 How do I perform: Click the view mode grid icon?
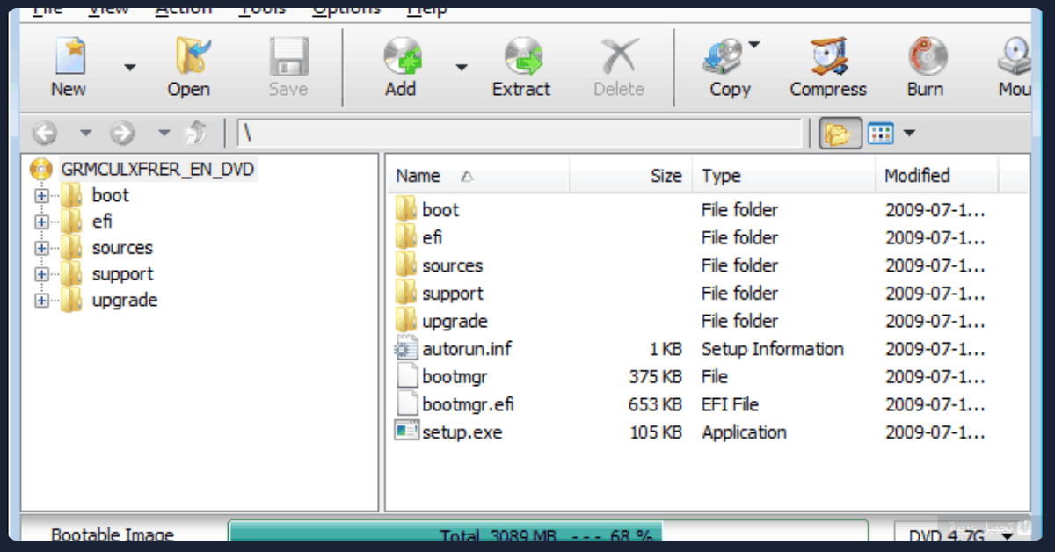coord(881,134)
